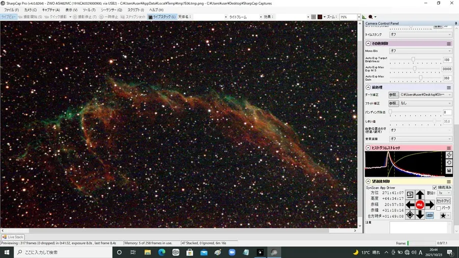The height and width of the screenshot is (258, 459).
Task: Click 参照 browse button for フラット補正
Action: pyautogui.click(x=393, y=104)
